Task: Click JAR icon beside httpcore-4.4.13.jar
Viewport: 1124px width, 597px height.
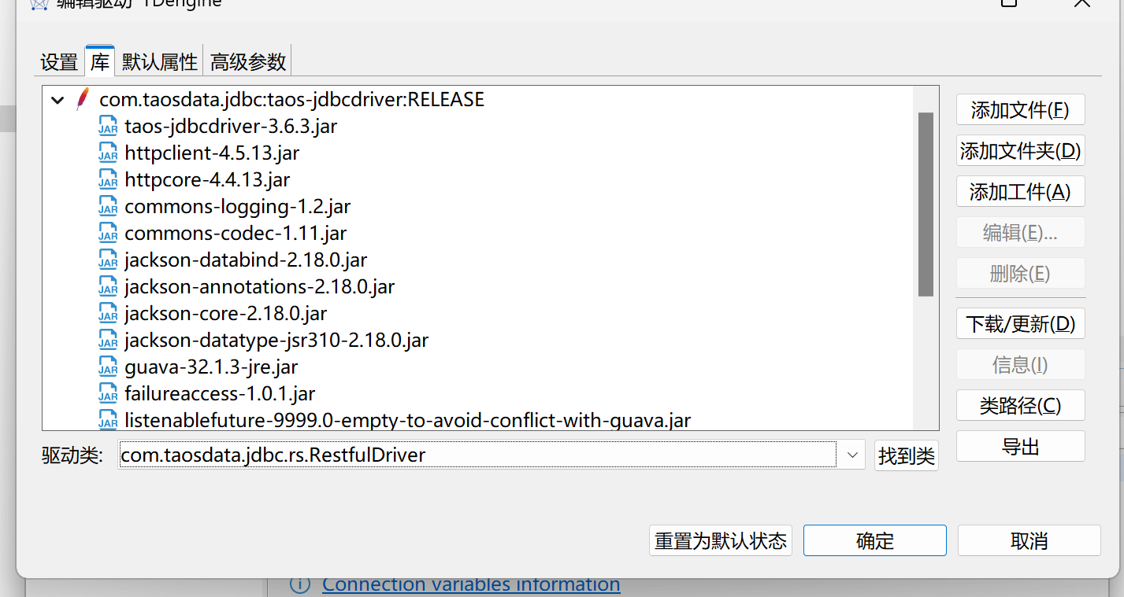Action: pyautogui.click(x=108, y=179)
